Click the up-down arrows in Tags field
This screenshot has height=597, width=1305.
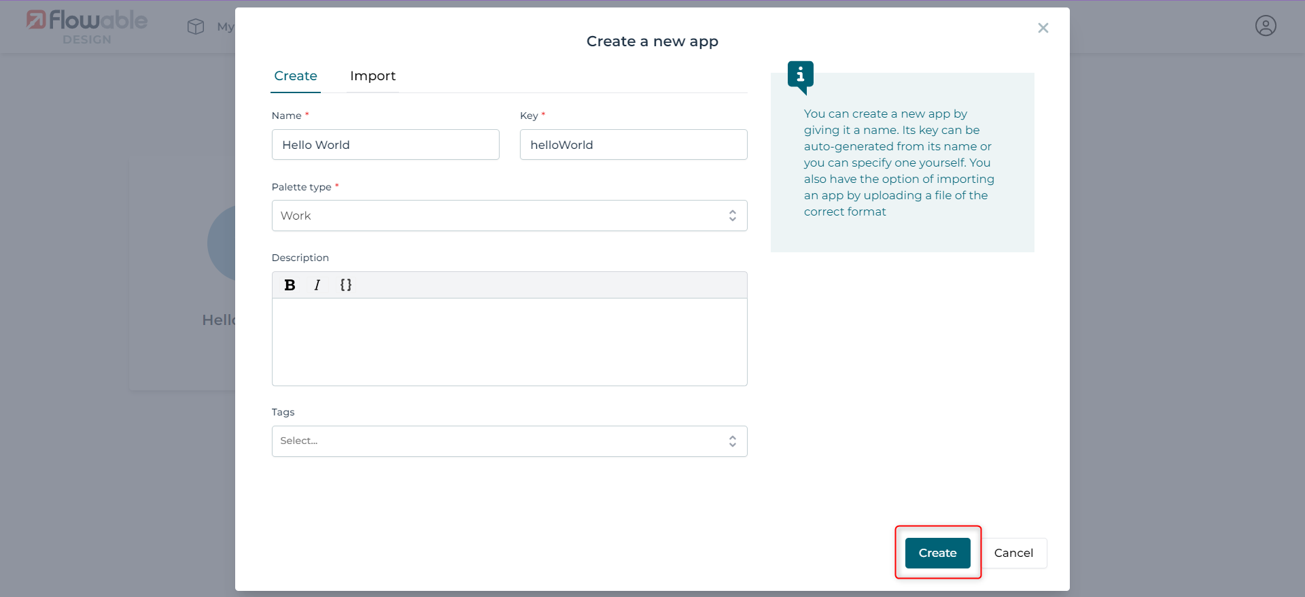pyautogui.click(x=732, y=441)
